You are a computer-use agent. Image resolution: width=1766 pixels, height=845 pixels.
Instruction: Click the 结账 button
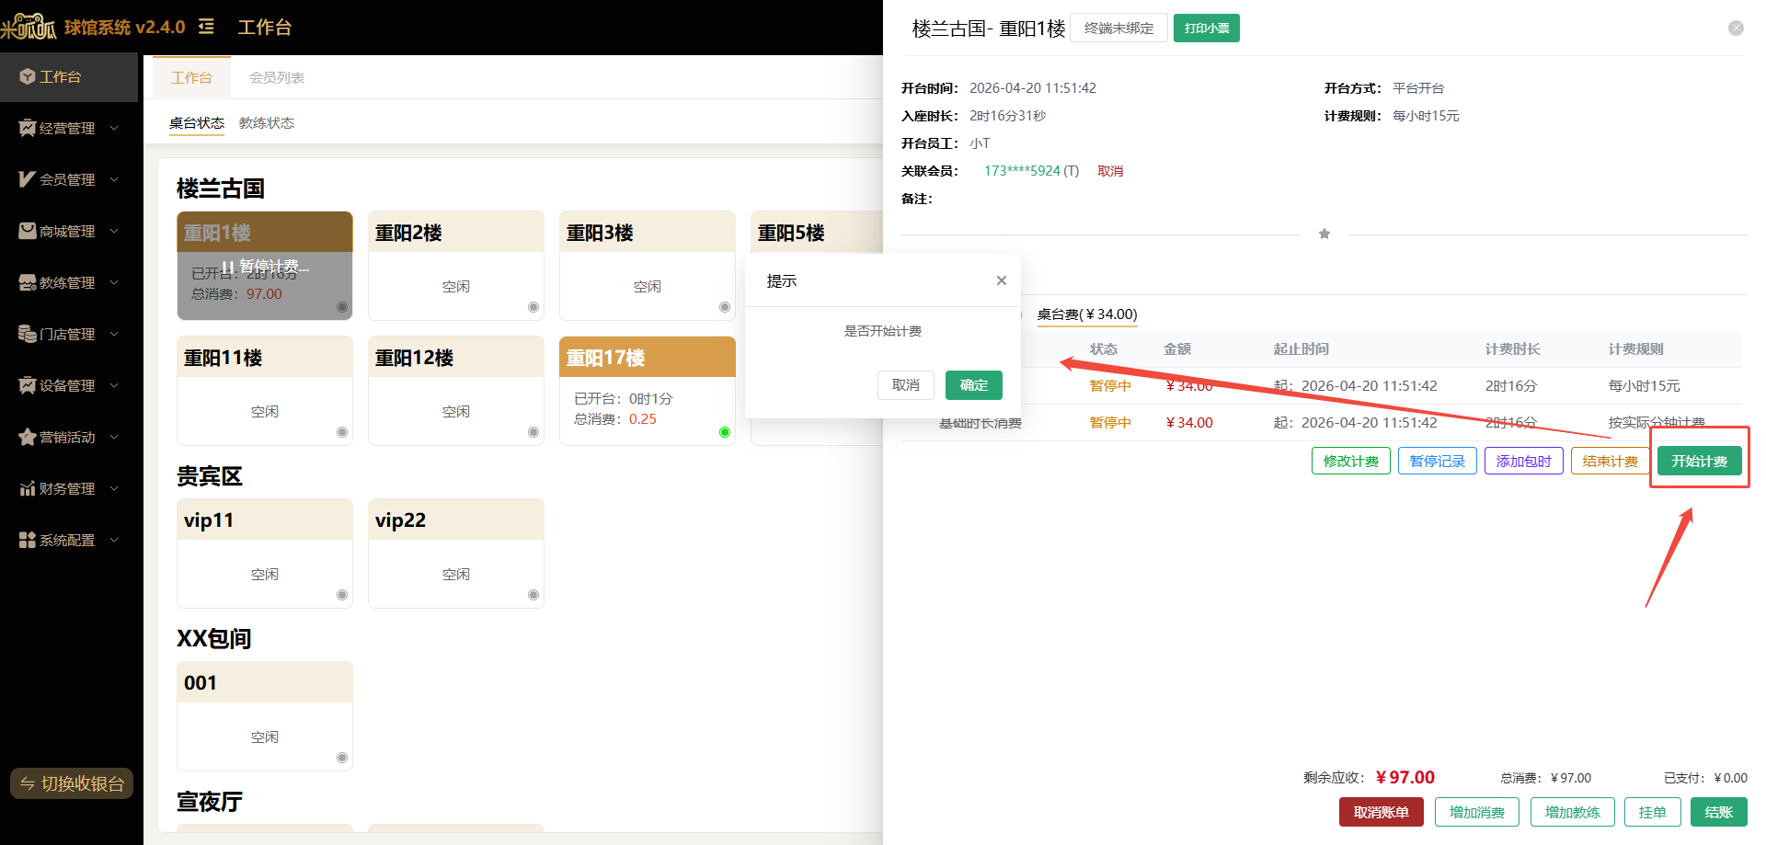click(x=1719, y=812)
